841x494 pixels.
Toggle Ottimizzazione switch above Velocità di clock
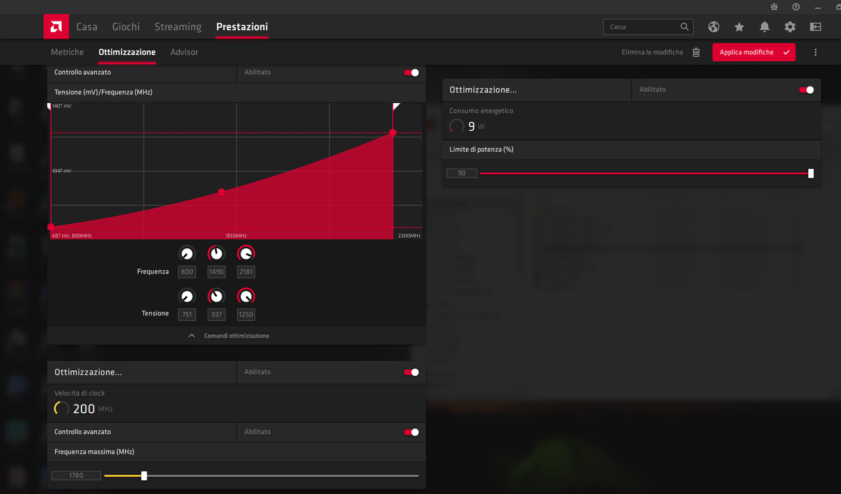[411, 372]
